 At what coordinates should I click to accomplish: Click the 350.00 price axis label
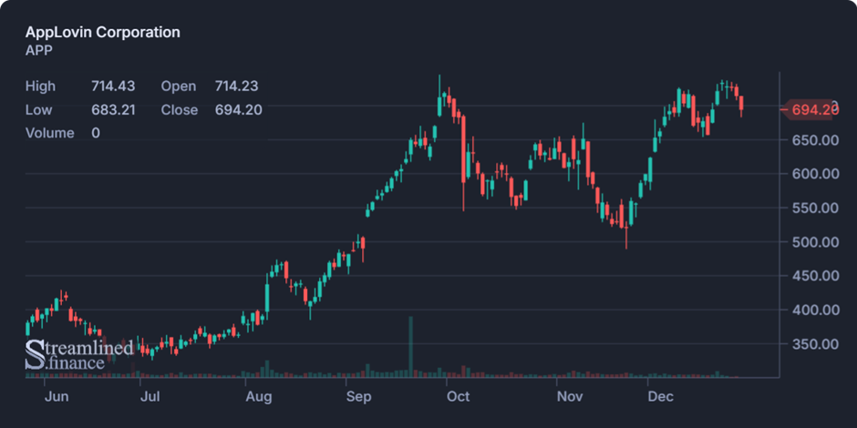click(815, 344)
